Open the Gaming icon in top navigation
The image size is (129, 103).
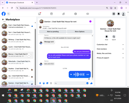tap(88, 14)
